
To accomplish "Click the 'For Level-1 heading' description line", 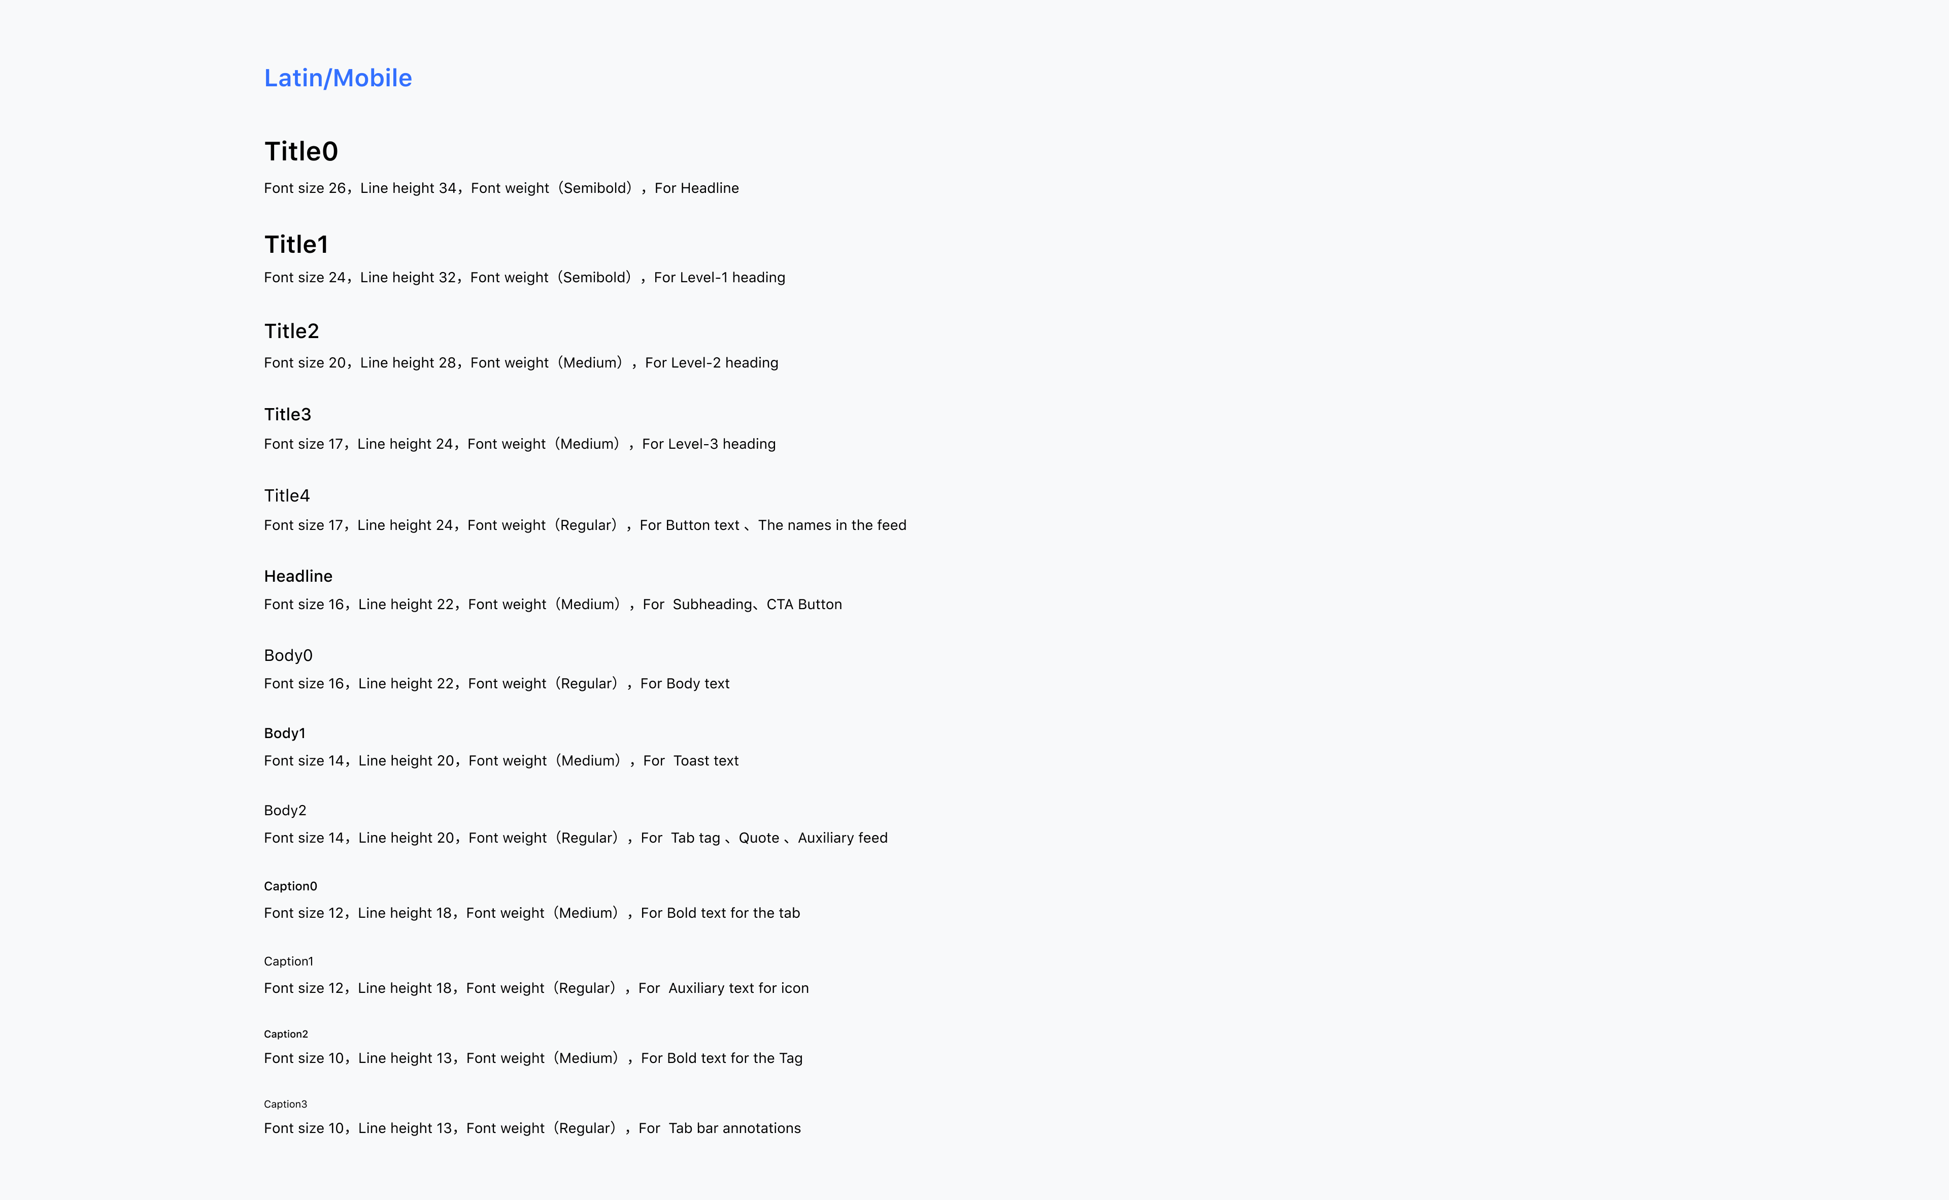I will 524,278.
